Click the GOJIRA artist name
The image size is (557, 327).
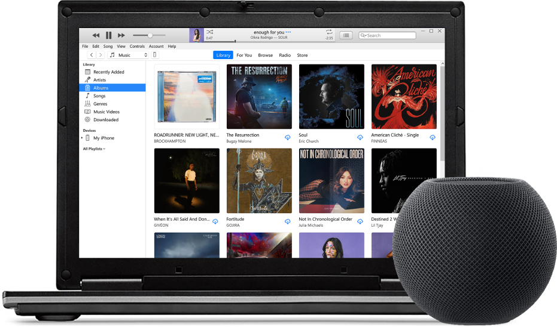(x=233, y=226)
